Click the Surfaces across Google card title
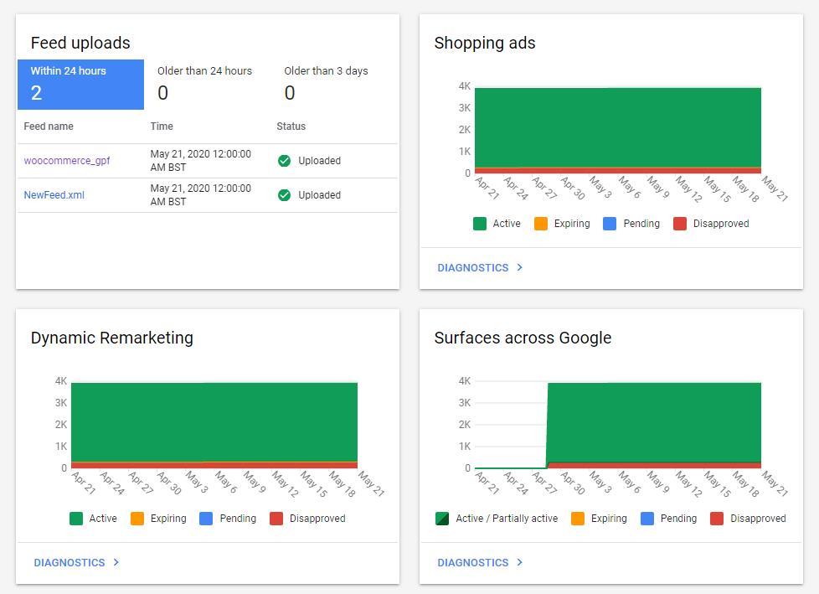819x594 pixels. click(x=523, y=338)
